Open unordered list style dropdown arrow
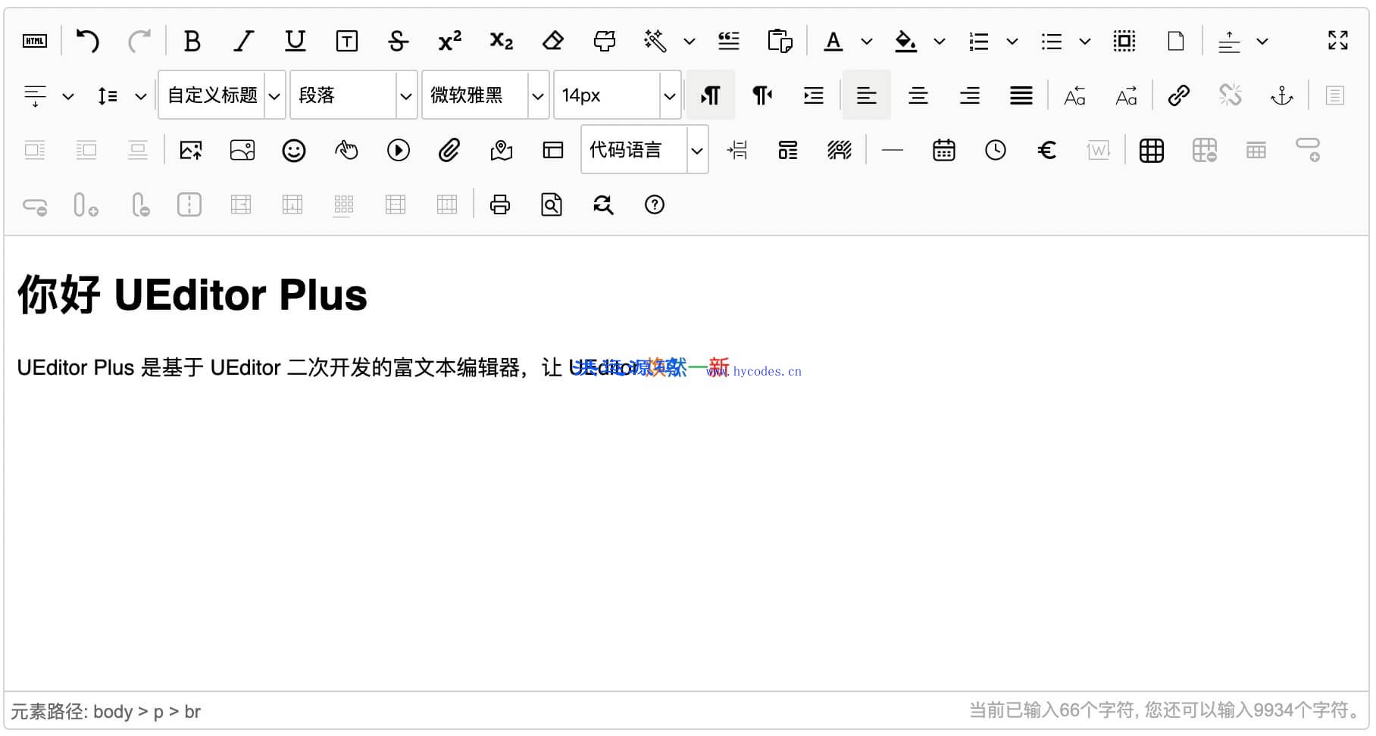Viewport: 1376px width, 736px height. pos(1085,42)
